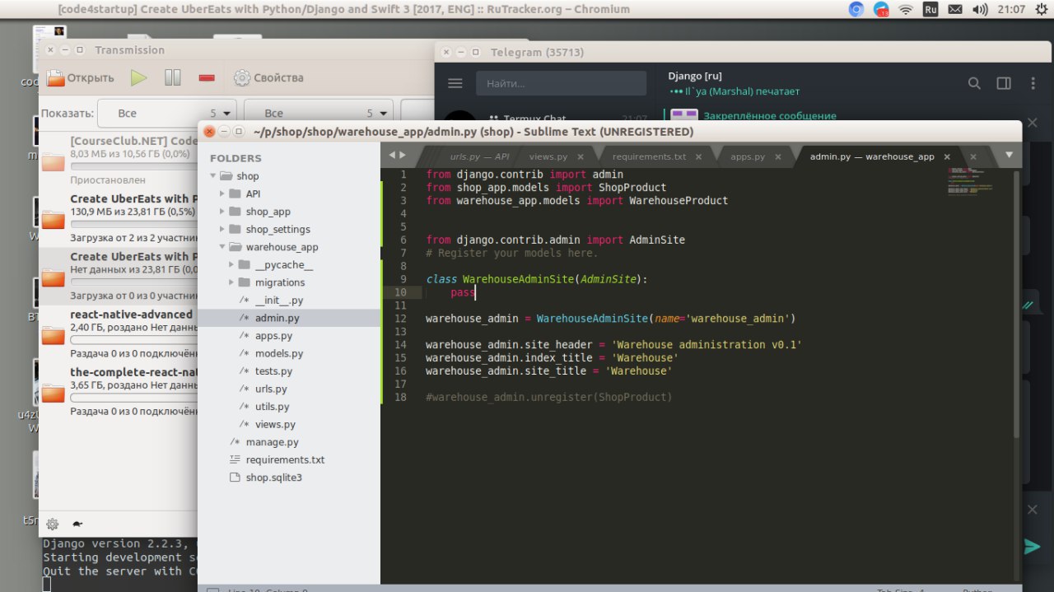Image resolution: width=1054 pixels, height=592 pixels.
Task: Open Закреплённое сообщение pinned message in Telegram
Action: (769, 116)
